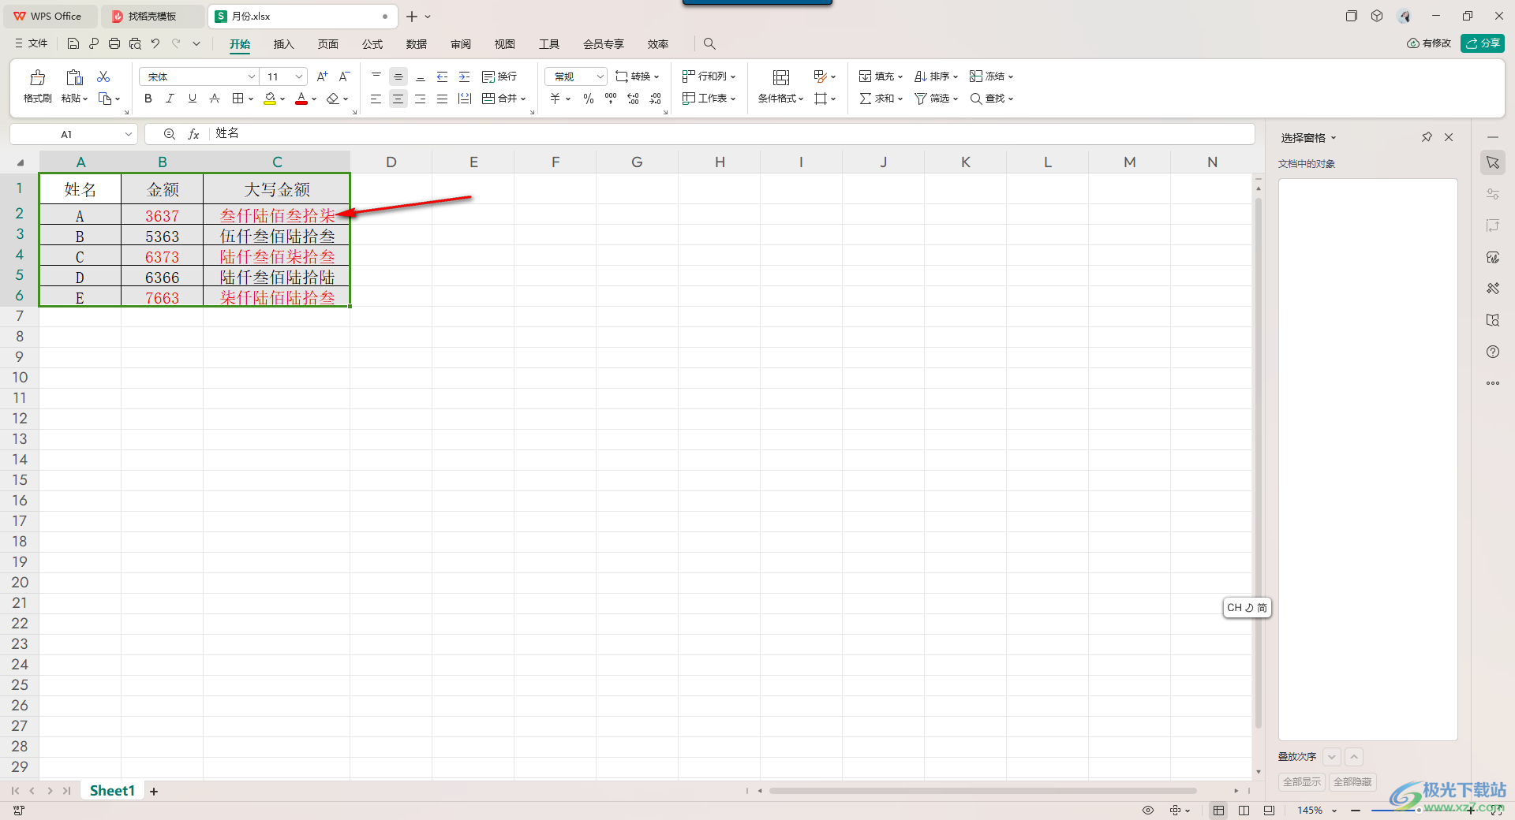Expand the borders dropdown arrow
This screenshot has width=1515, height=820.
coord(251,99)
